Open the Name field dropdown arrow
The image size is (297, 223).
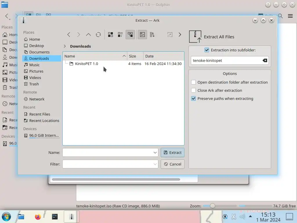click(x=155, y=153)
